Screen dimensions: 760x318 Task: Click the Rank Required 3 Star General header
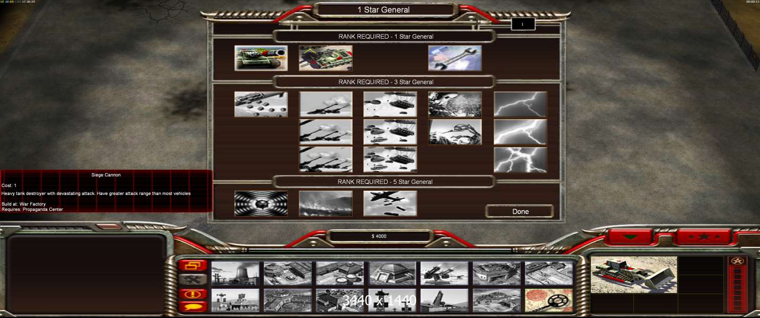386,82
